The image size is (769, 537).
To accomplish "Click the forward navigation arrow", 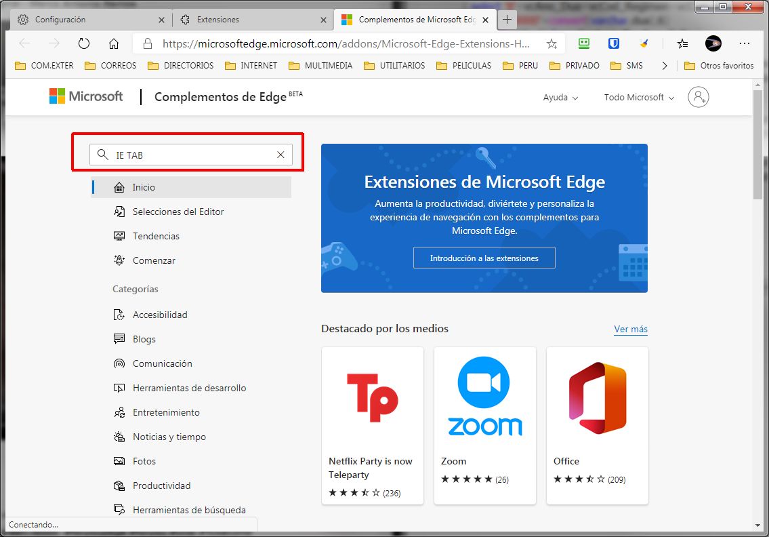I will (54, 43).
